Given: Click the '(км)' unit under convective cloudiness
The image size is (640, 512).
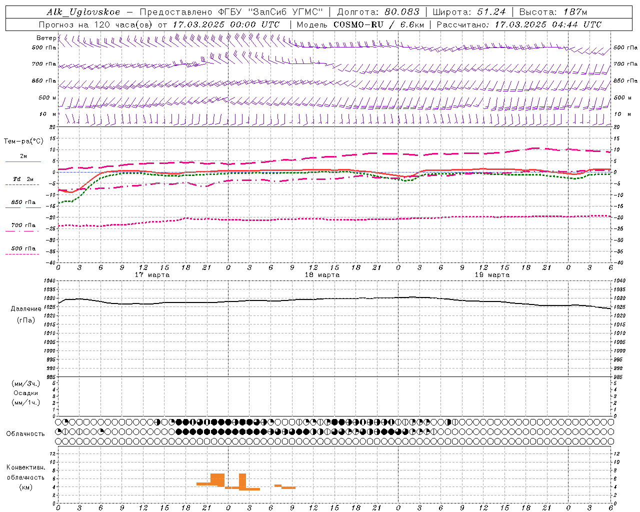Looking at the screenshot, I should coord(26,487).
